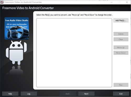Minimize the Freemore converter window
This screenshot has width=131, height=97.
112,2
